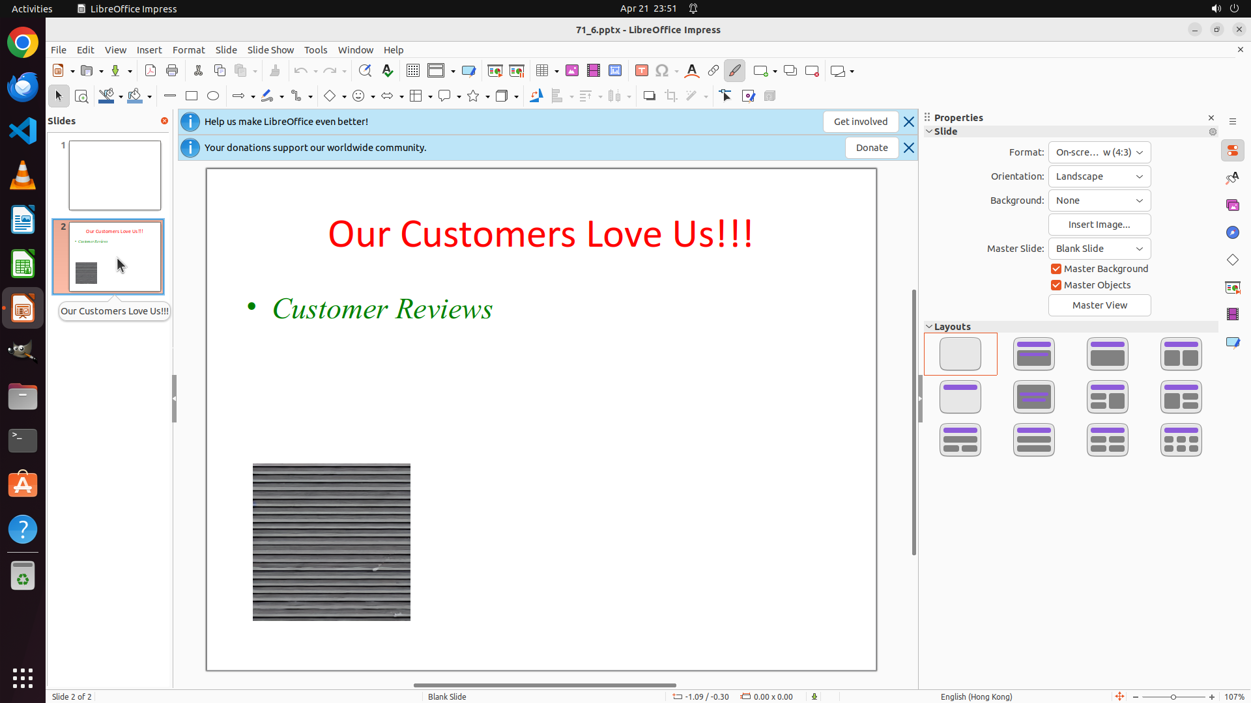Screen dimensions: 1251x703
Task: Uncheck the Master Background checkbox
Action: point(1056,269)
